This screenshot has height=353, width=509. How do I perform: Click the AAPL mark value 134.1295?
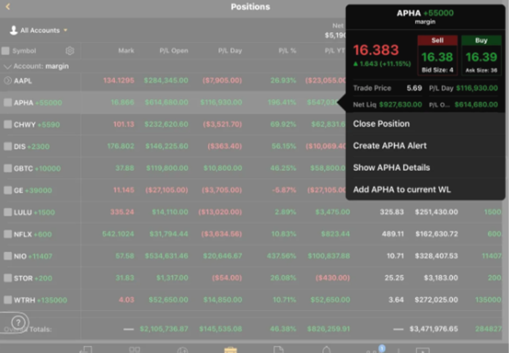(x=118, y=80)
